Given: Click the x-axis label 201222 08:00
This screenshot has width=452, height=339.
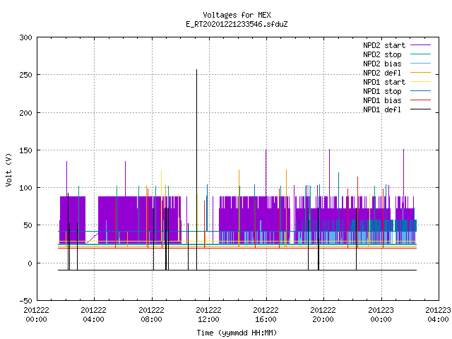Looking at the screenshot, I should click(x=151, y=315).
